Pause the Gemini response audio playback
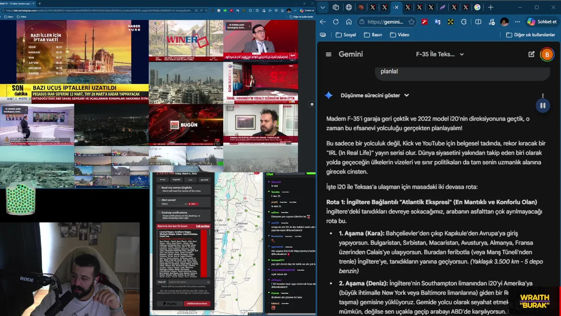The image size is (561, 316). 543,106
